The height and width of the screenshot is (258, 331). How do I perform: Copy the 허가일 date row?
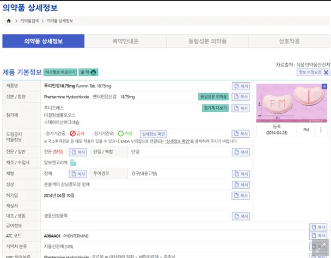pyautogui.click(x=241, y=195)
